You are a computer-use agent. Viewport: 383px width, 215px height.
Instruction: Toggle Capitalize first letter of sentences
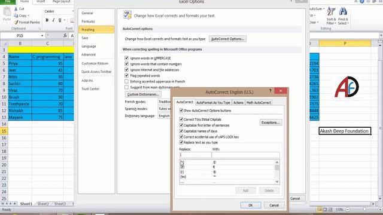[181, 125]
